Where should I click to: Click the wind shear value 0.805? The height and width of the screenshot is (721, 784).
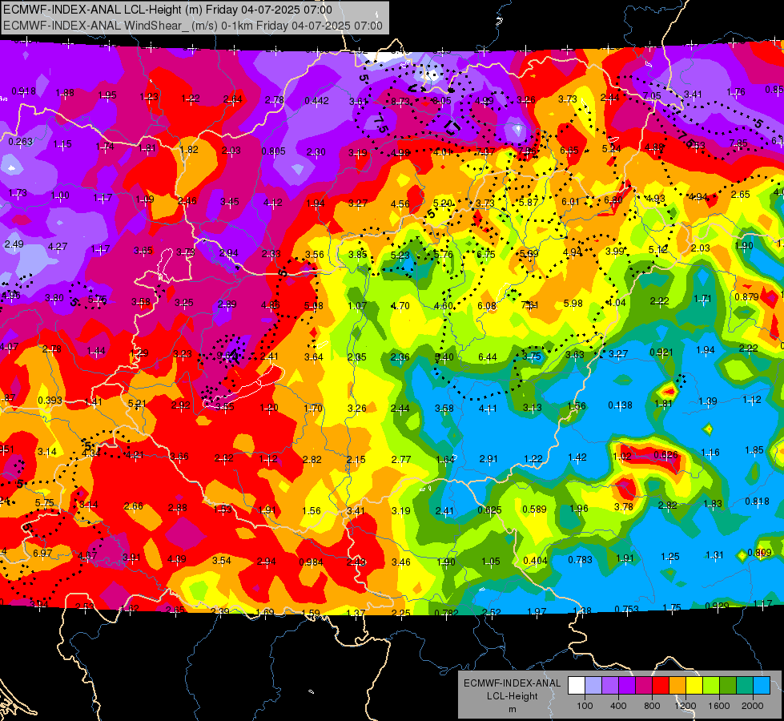tap(274, 151)
